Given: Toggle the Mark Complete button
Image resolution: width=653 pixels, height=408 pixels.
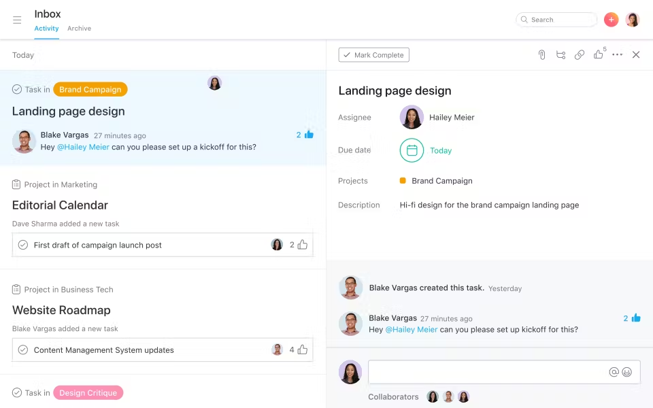Looking at the screenshot, I should pyautogui.click(x=374, y=55).
